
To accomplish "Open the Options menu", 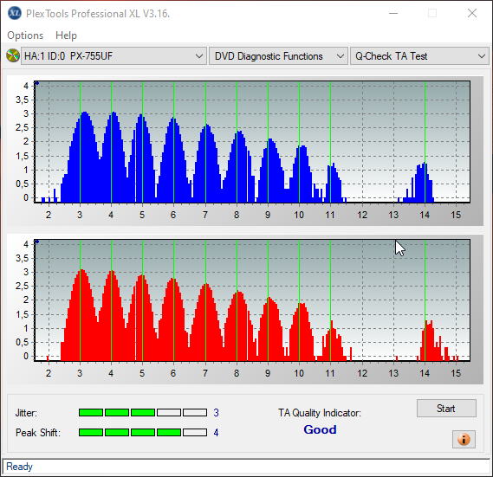I will pos(25,35).
